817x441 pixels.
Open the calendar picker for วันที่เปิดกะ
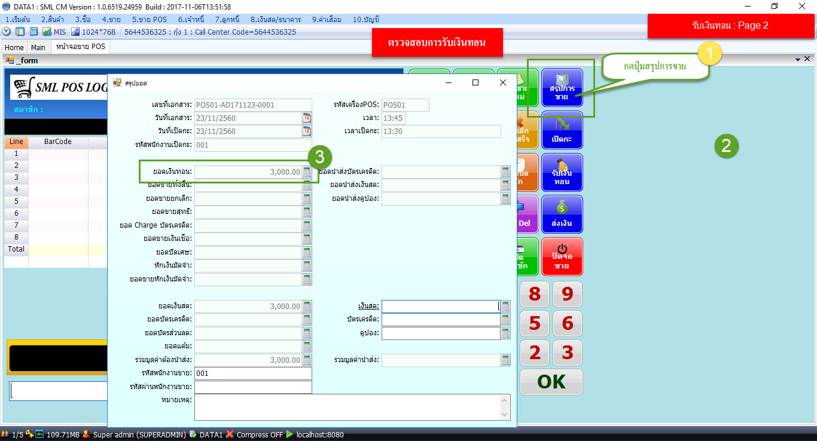[307, 131]
